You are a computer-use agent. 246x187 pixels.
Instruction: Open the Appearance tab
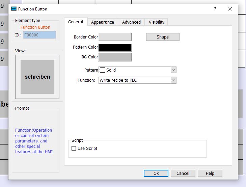tap(102, 22)
